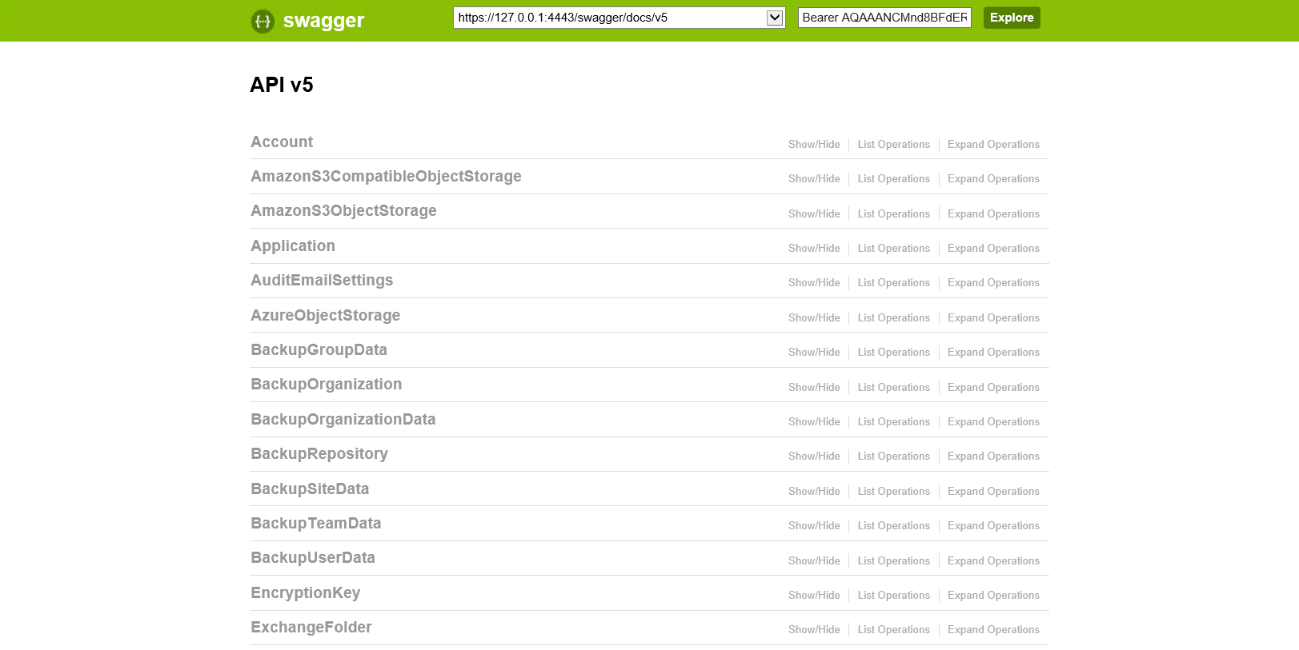The height and width of the screenshot is (650, 1299).
Task: Toggle Show/Hide for ExchangeFolder
Action: point(814,630)
